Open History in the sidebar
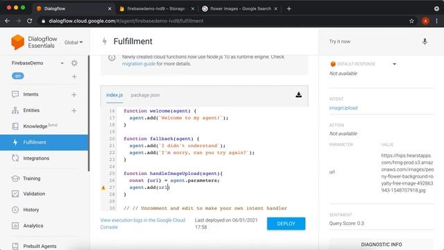This screenshot has height=250, width=444. [x=31, y=210]
